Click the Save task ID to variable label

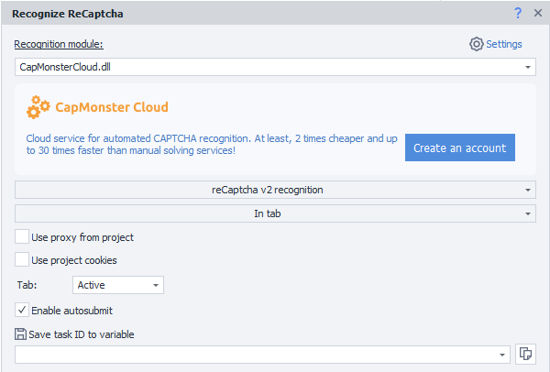point(82,334)
